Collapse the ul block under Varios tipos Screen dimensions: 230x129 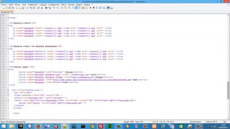(8, 70)
